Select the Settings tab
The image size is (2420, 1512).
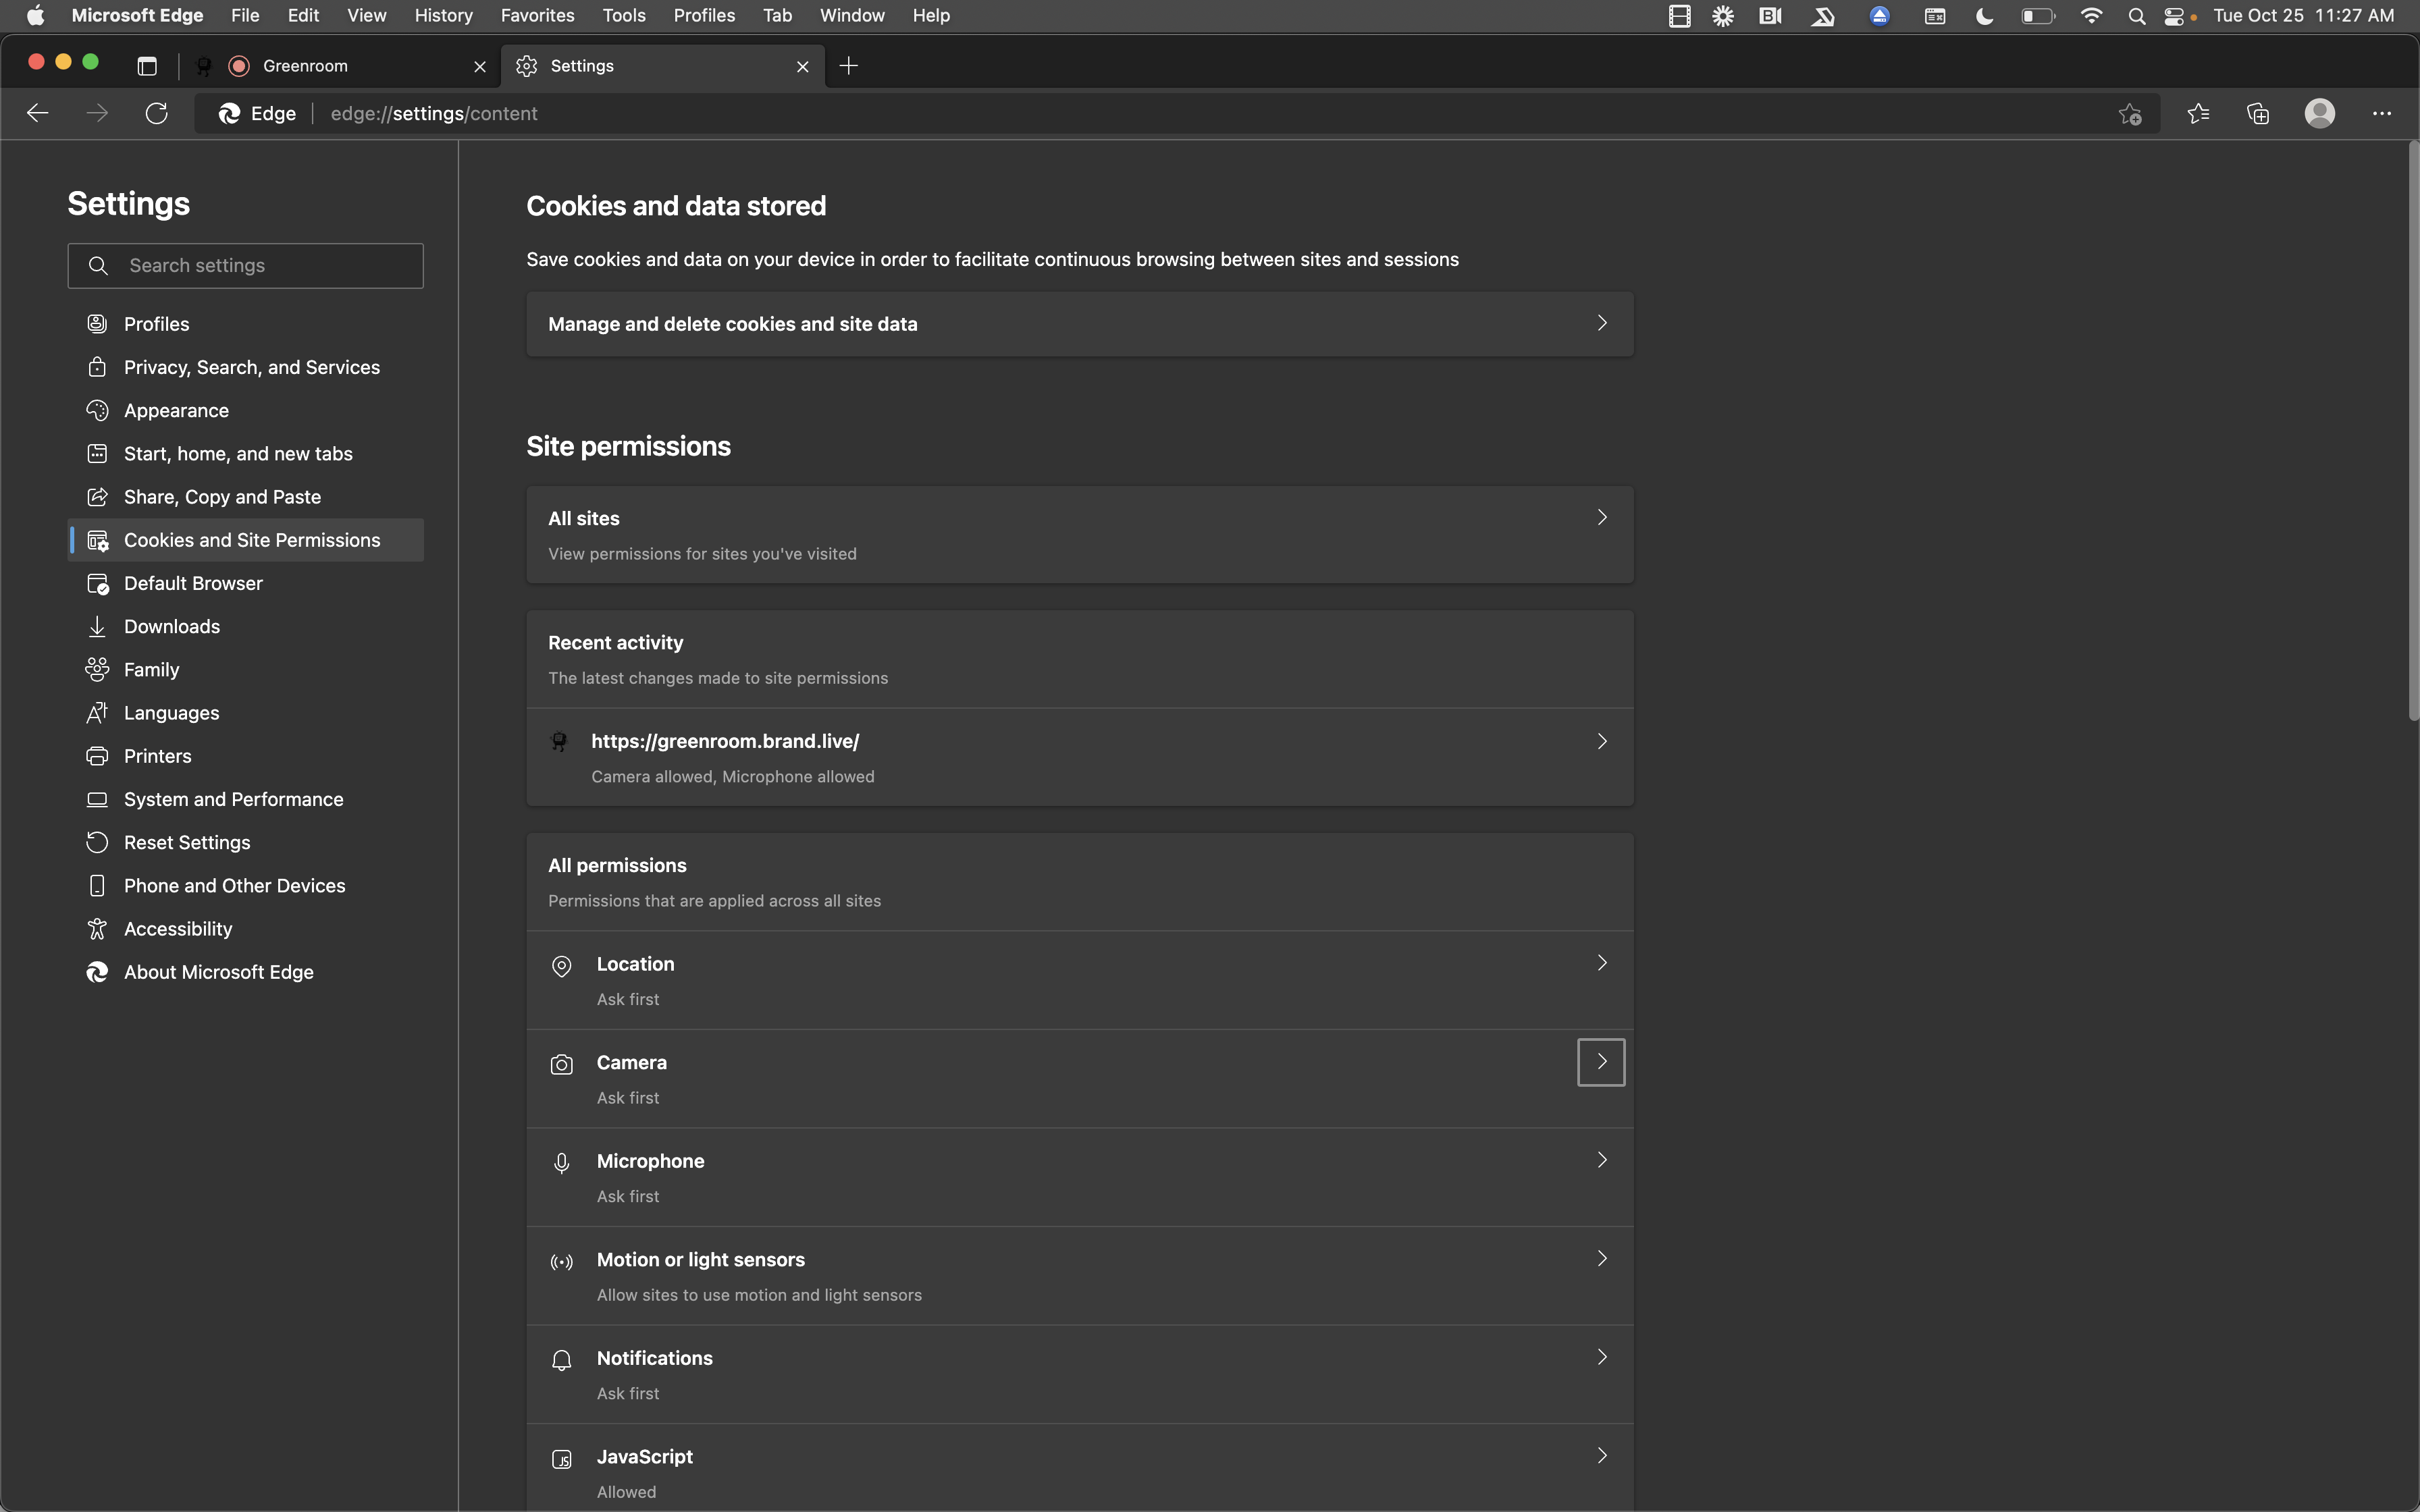[662, 66]
